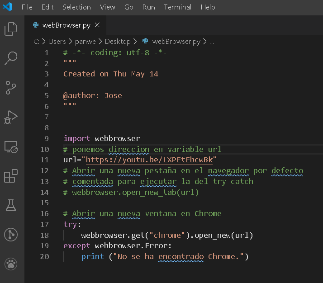Click the Users breadcrumb segment

57,42
